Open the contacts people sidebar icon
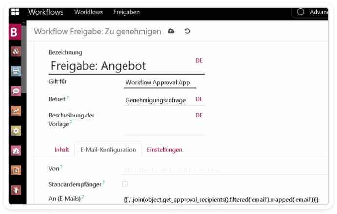 [x=16, y=52]
